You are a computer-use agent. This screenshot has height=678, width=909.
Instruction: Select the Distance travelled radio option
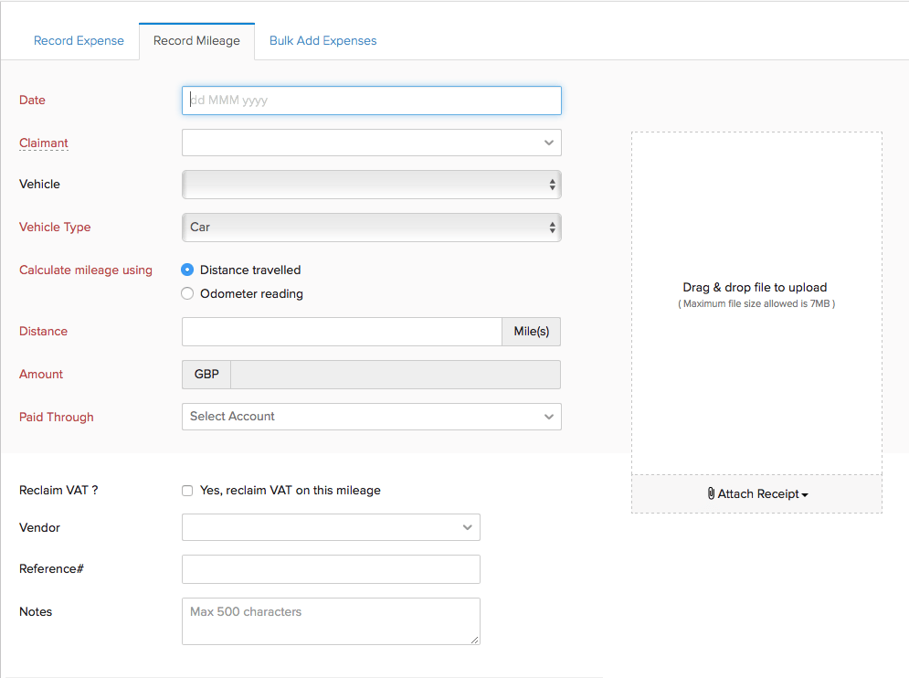[x=188, y=270]
